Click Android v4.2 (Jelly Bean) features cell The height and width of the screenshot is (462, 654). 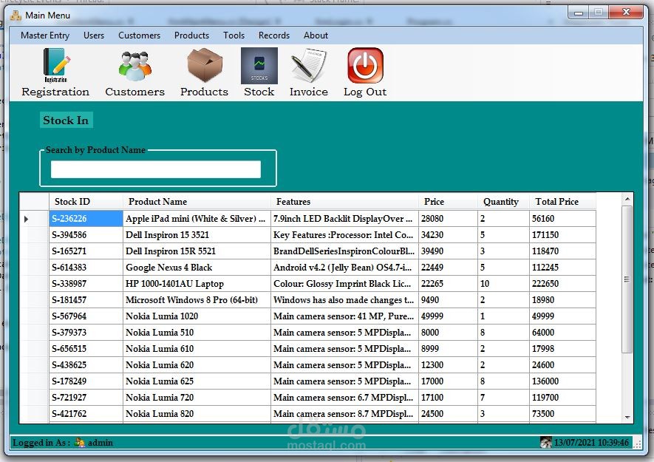point(344,268)
